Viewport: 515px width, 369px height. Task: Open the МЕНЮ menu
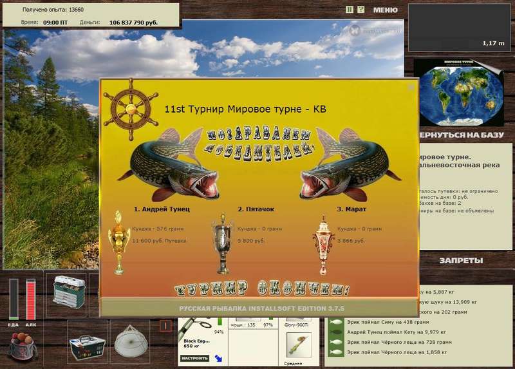(x=385, y=10)
